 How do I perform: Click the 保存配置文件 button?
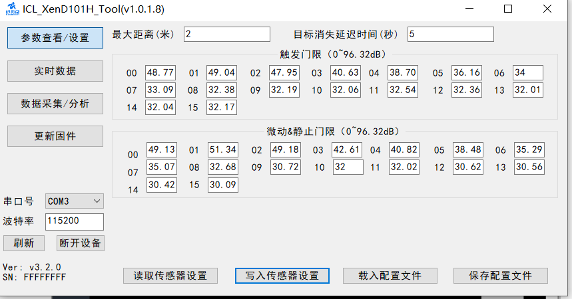(501, 276)
